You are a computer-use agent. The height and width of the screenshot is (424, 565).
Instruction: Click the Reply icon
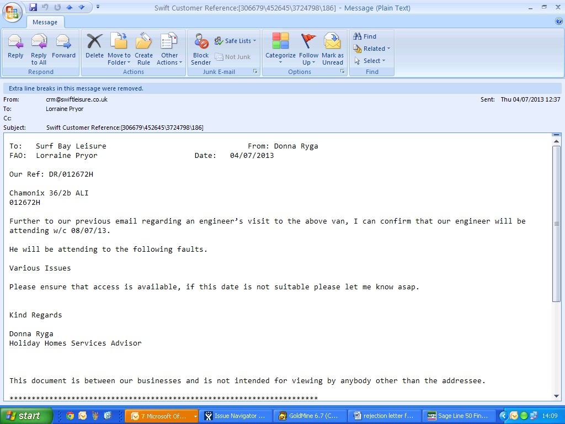click(15, 46)
